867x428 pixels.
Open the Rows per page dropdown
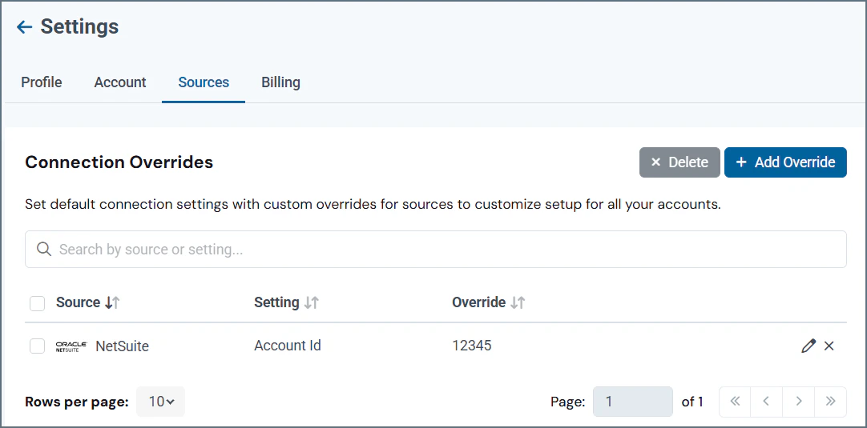[160, 402]
